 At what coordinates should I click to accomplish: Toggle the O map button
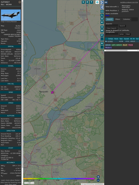click(x=102, y=19)
